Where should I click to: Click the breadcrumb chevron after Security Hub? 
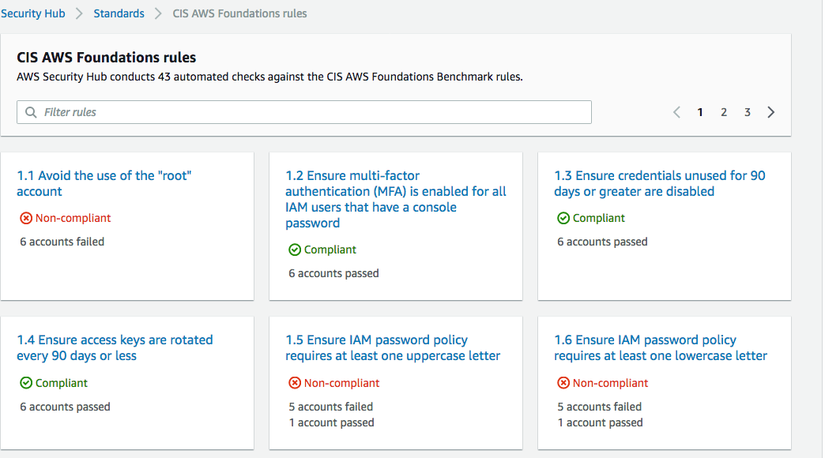tap(80, 13)
